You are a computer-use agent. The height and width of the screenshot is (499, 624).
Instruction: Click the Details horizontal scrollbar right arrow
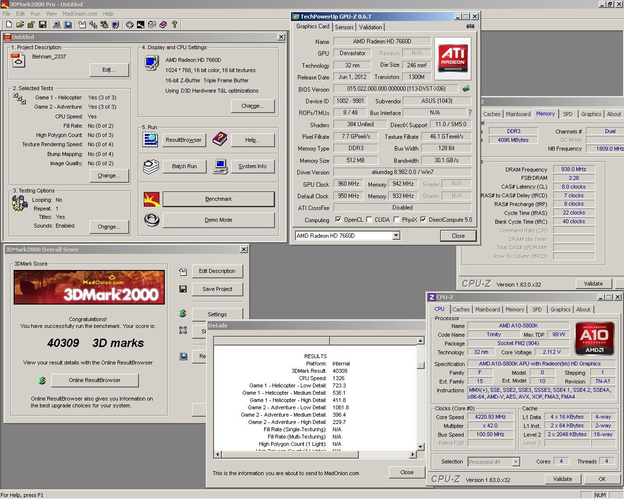point(413,455)
